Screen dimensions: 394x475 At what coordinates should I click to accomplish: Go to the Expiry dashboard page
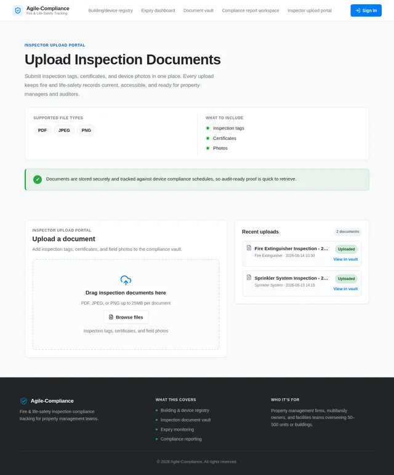[158, 10]
